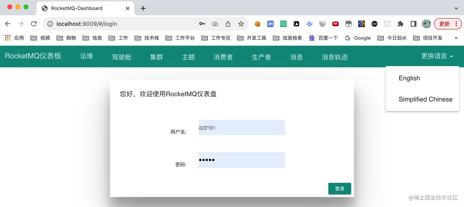Open the 技术栈 bookmark folder
The image size is (464, 207).
coord(147,38)
